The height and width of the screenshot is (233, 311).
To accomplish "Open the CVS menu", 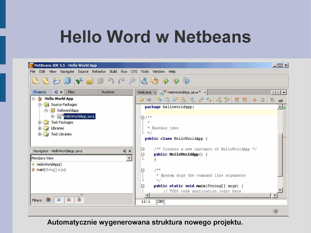I will 134,72.
